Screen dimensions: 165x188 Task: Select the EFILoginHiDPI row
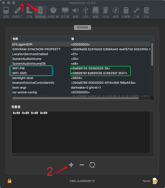tap(81, 44)
